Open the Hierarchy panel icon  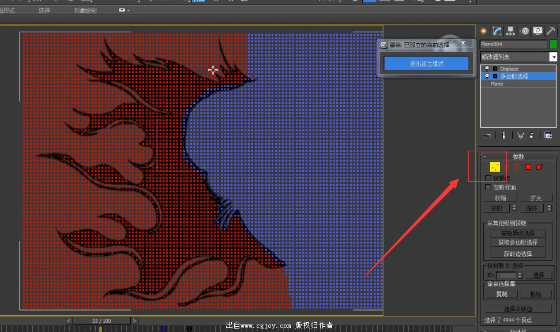point(510,31)
